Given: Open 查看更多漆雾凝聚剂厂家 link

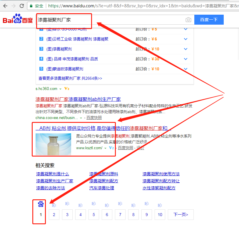Looking at the screenshot, I should [70, 78].
